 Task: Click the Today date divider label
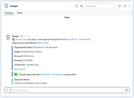pos(67,18)
